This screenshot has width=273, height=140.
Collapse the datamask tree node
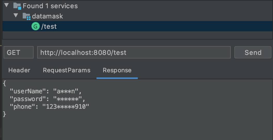(x=16, y=16)
